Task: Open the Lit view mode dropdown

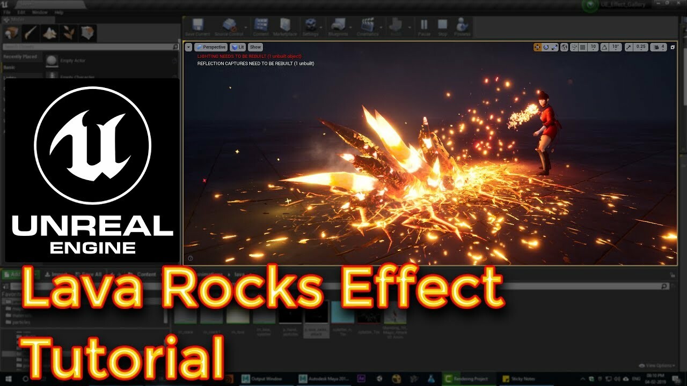Action: click(238, 47)
